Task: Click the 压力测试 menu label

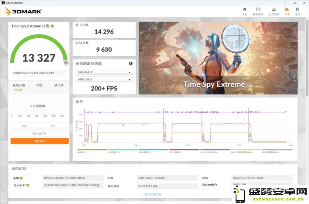Action: point(274,15)
